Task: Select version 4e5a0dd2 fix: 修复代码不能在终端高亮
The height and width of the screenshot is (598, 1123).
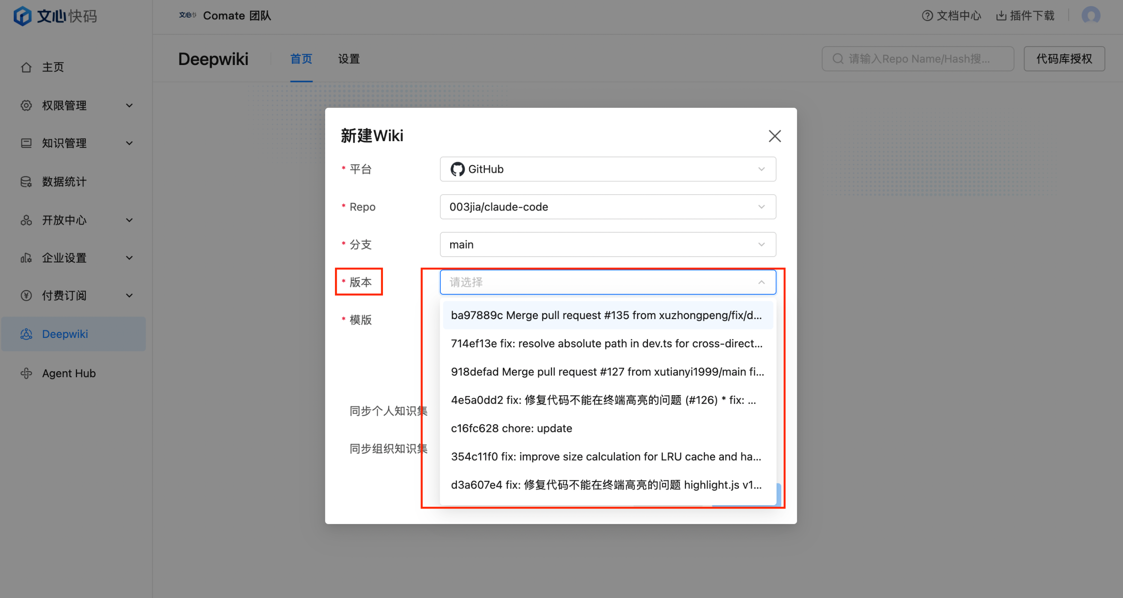Action: coord(608,400)
